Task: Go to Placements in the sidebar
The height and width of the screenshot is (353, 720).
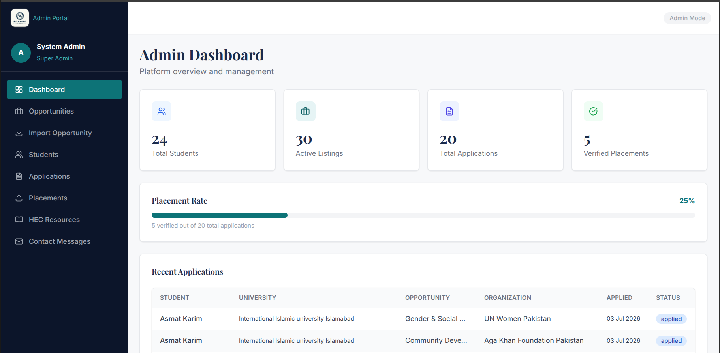Action: (64, 198)
